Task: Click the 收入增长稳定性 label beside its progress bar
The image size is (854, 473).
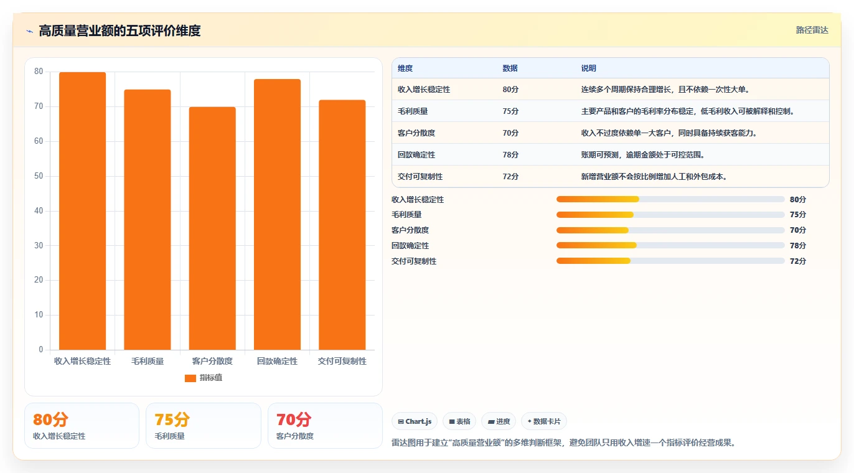Action: [x=418, y=200]
